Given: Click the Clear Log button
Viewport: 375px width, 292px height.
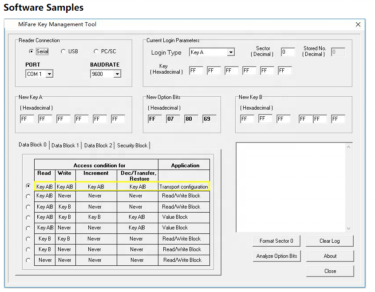Looking at the screenshot, I should coord(330,241).
